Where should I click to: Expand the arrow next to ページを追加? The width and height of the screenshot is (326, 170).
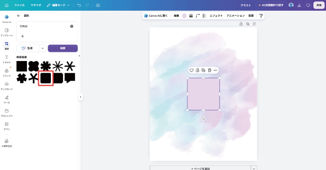(254, 168)
